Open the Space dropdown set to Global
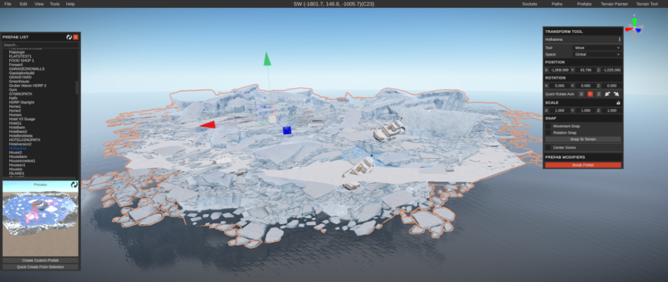The height and width of the screenshot is (282, 668). click(x=597, y=54)
